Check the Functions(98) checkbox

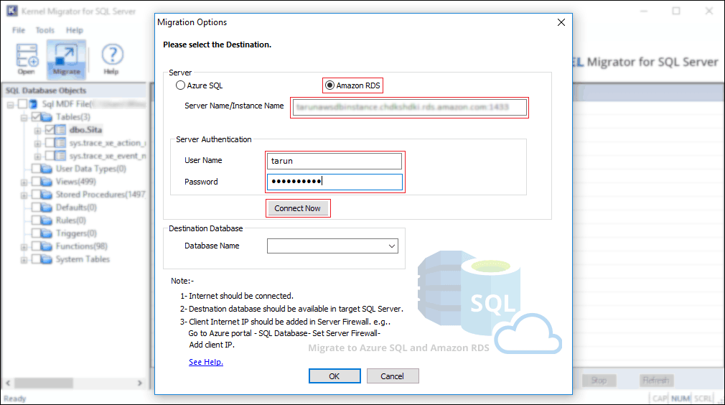pos(36,246)
